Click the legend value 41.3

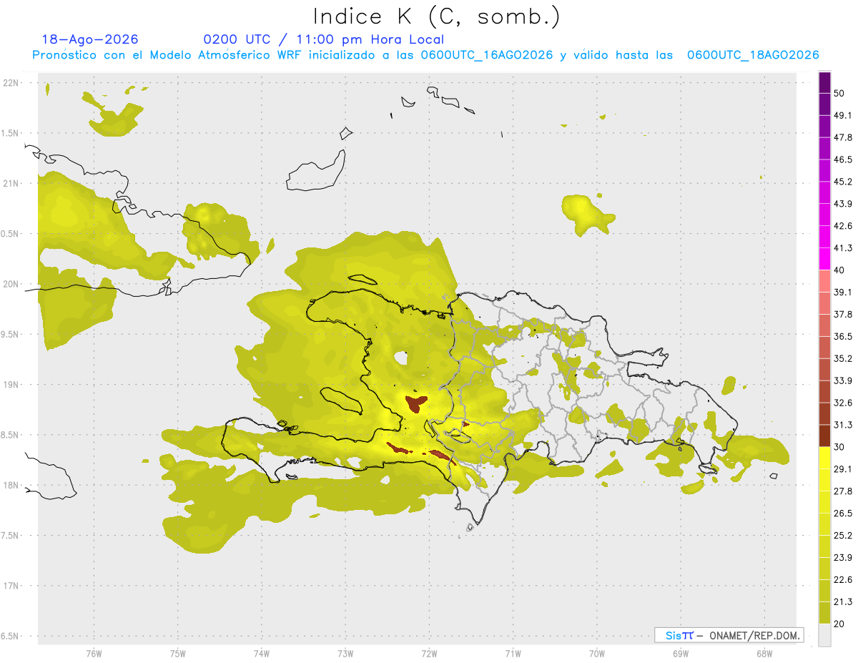tap(843, 248)
